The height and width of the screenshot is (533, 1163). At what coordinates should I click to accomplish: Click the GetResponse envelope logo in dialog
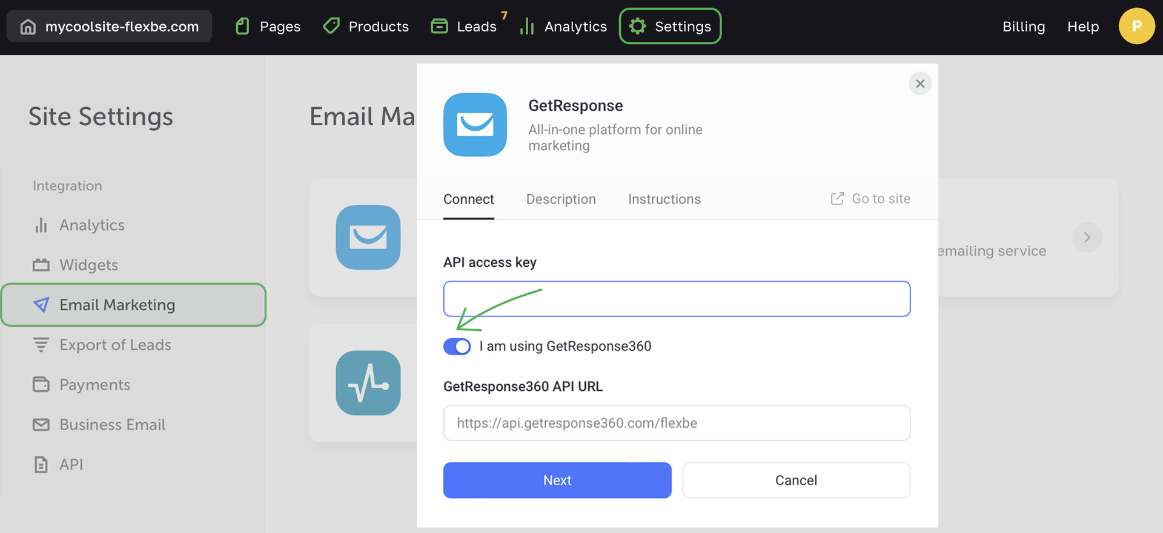coord(475,125)
